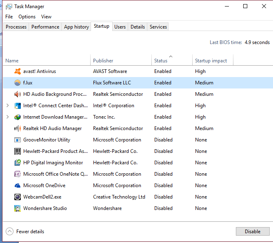Click the Hewlett-Packard Product Assistant barcode icon
Viewport: 273px width, 243px height.
(x=18, y=151)
